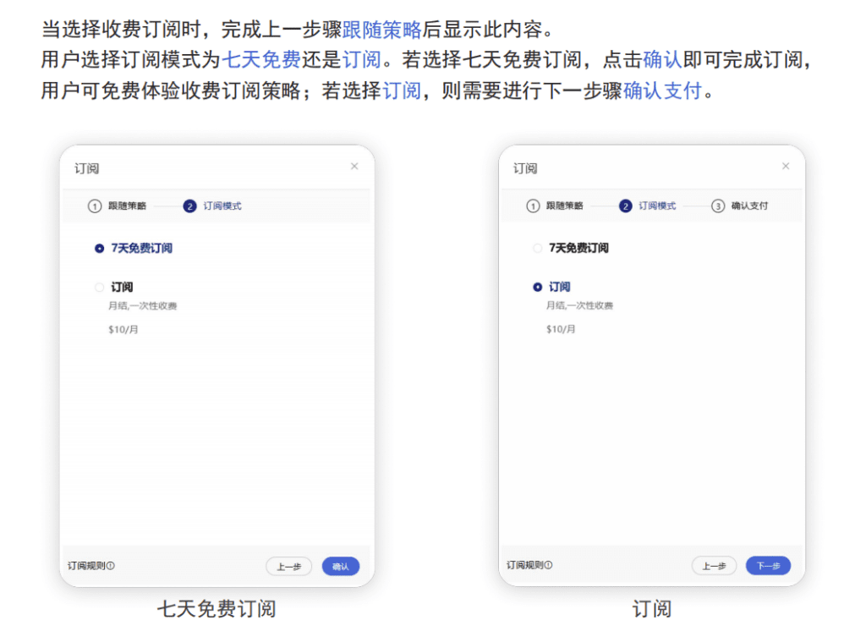Image resolution: width=866 pixels, height=642 pixels.
Task: Close the left 订阅 dialog with X
Action: [354, 167]
